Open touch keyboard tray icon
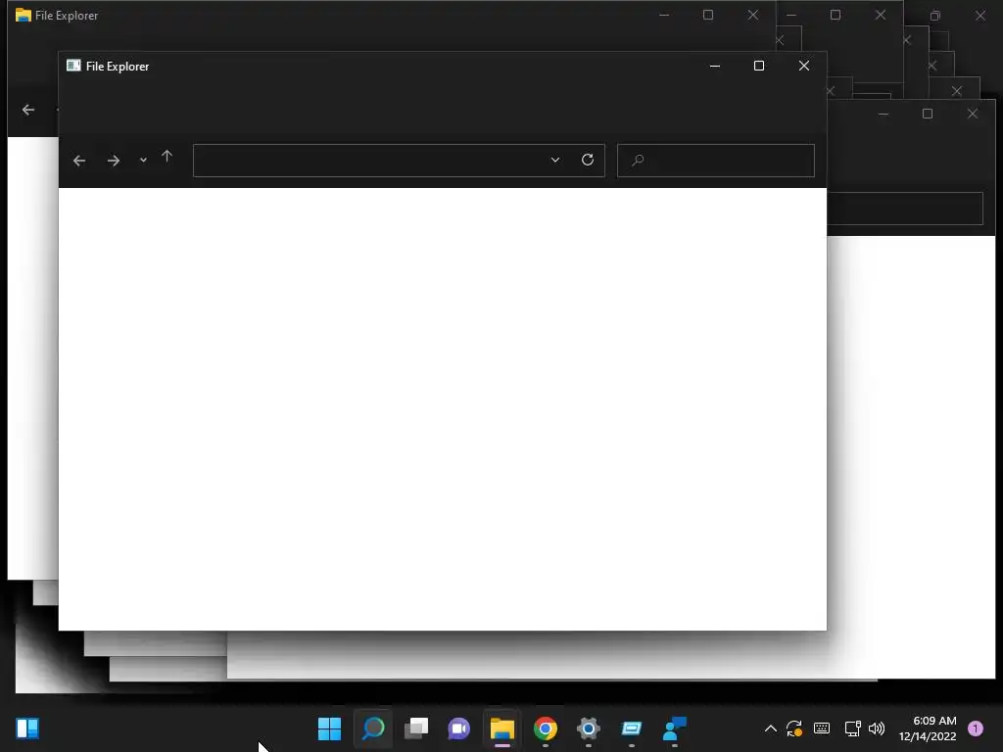 (822, 728)
